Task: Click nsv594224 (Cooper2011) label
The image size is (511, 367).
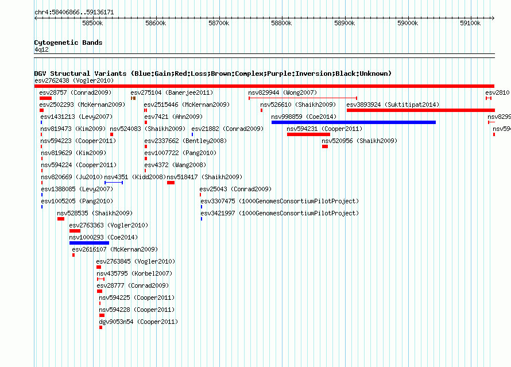Action: (79, 165)
